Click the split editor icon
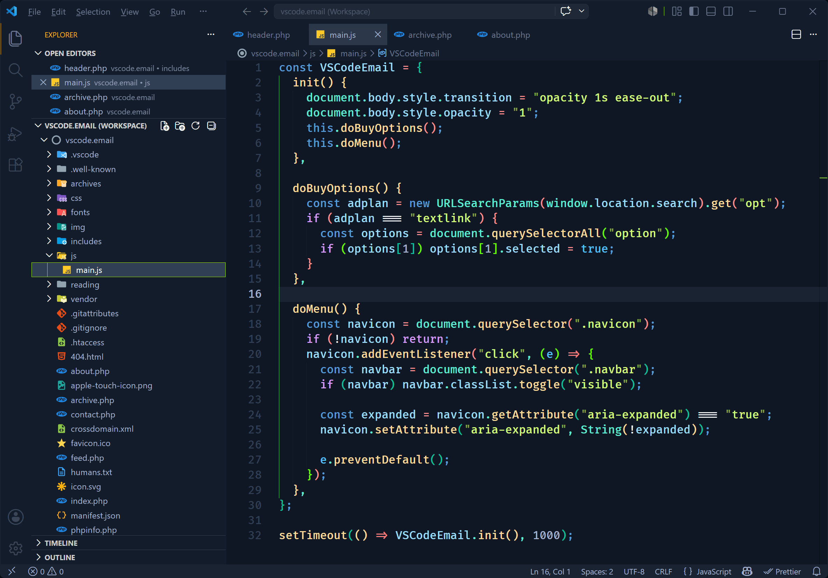This screenshot has width=828, height=578. tap(796, 35)
